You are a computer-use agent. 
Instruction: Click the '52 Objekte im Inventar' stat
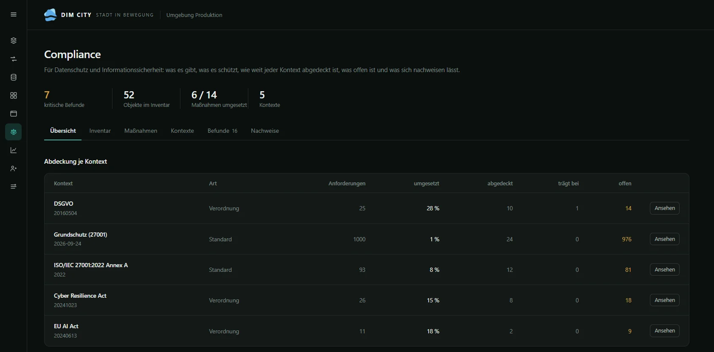tap(146, 99)
